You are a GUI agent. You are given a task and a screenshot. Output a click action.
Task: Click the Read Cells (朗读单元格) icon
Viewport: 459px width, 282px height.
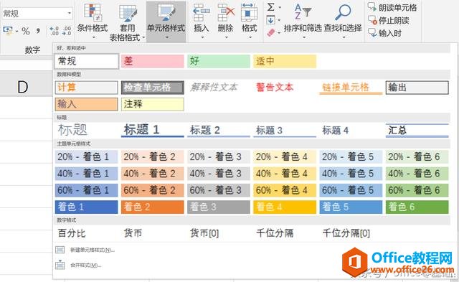[372, 7]
